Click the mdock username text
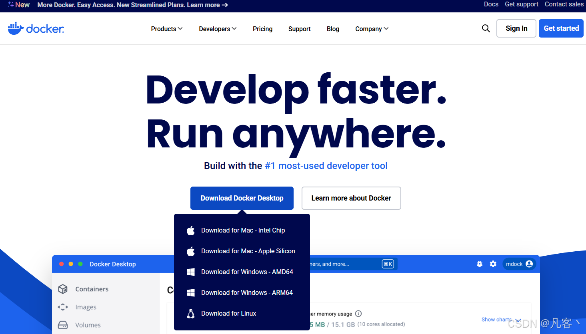This screenshot has height=334, width=586. tap(514, 264)
